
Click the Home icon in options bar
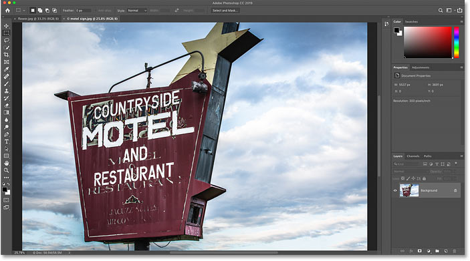(x=7, y=11)
